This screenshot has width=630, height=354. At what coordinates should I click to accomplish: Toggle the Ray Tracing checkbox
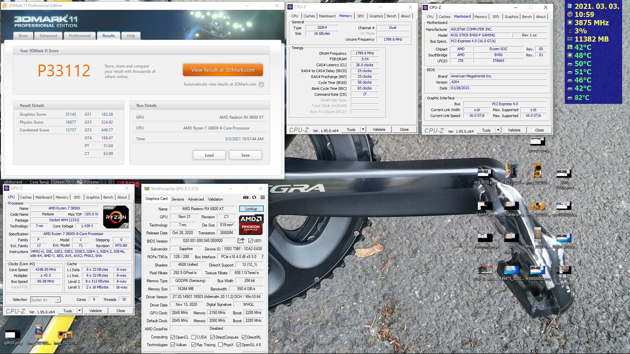194,345
